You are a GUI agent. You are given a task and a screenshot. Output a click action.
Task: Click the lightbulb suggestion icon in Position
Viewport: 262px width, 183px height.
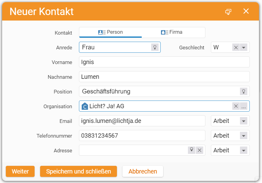[244, 91]
